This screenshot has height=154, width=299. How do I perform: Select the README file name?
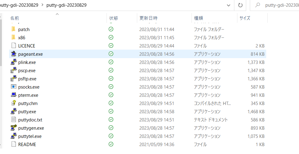click(27, 145)
